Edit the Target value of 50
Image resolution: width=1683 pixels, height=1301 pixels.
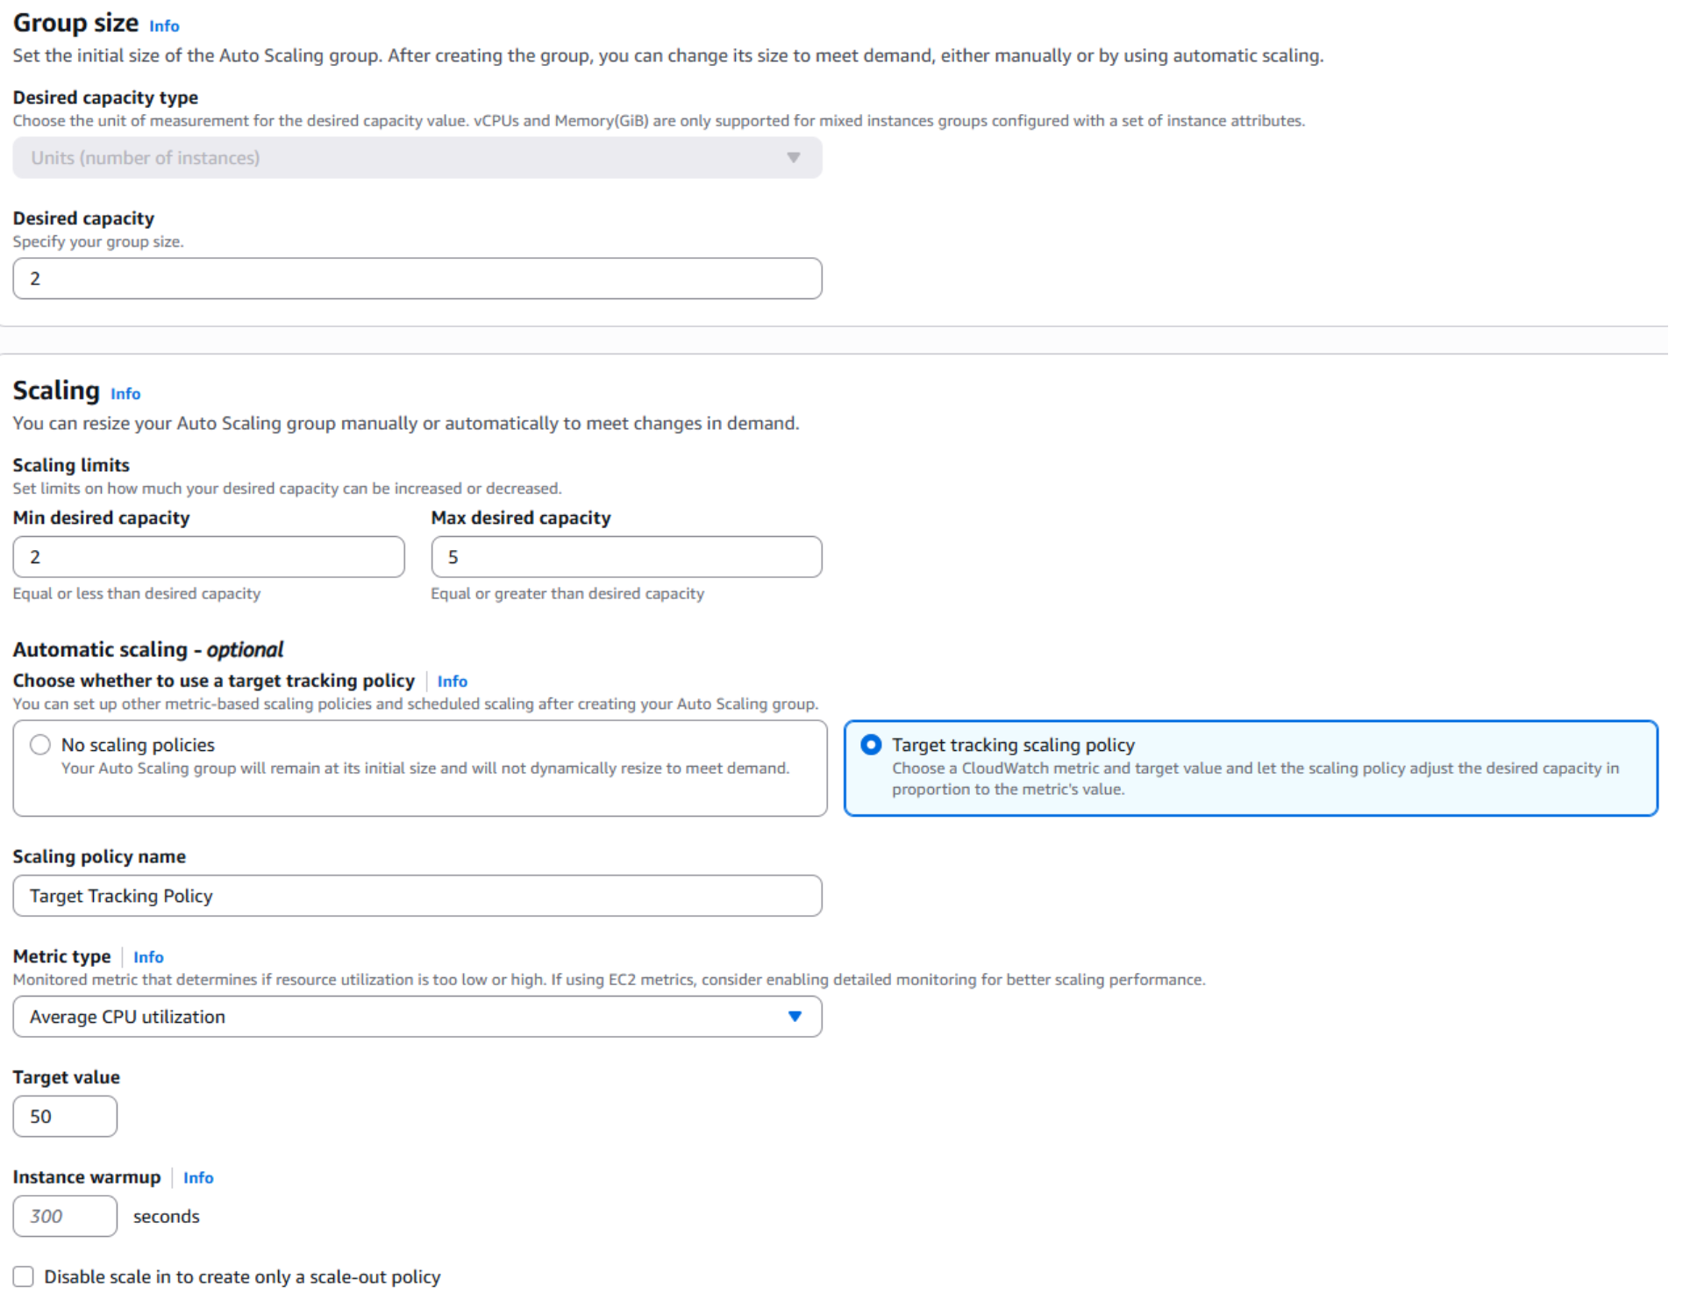64,1116
